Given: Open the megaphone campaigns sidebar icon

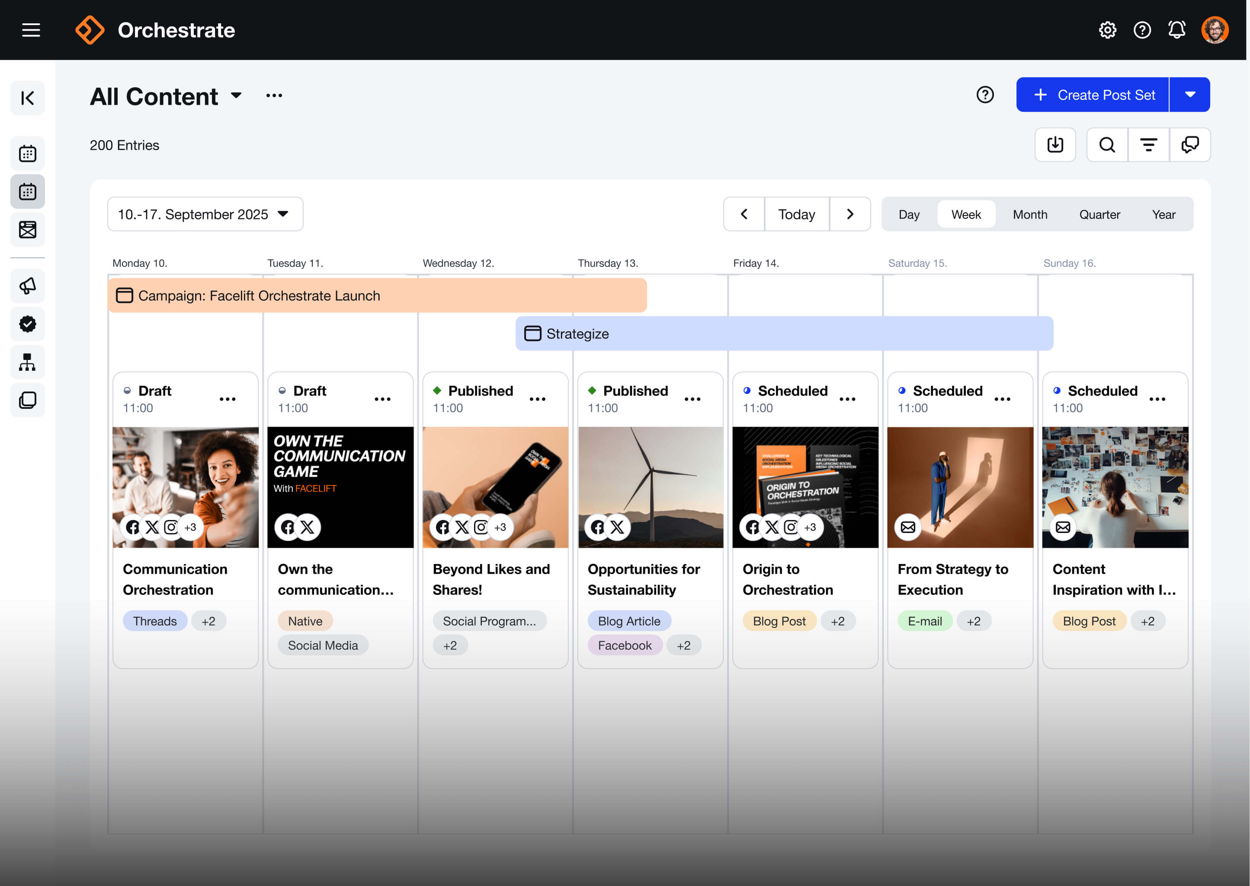Looking at the screenshot, I should tap(27, 286).
